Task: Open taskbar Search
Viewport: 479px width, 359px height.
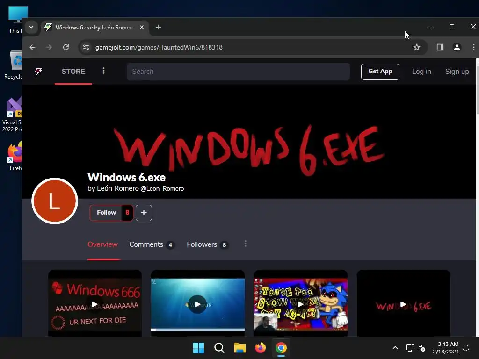Action: click(219, 348)
